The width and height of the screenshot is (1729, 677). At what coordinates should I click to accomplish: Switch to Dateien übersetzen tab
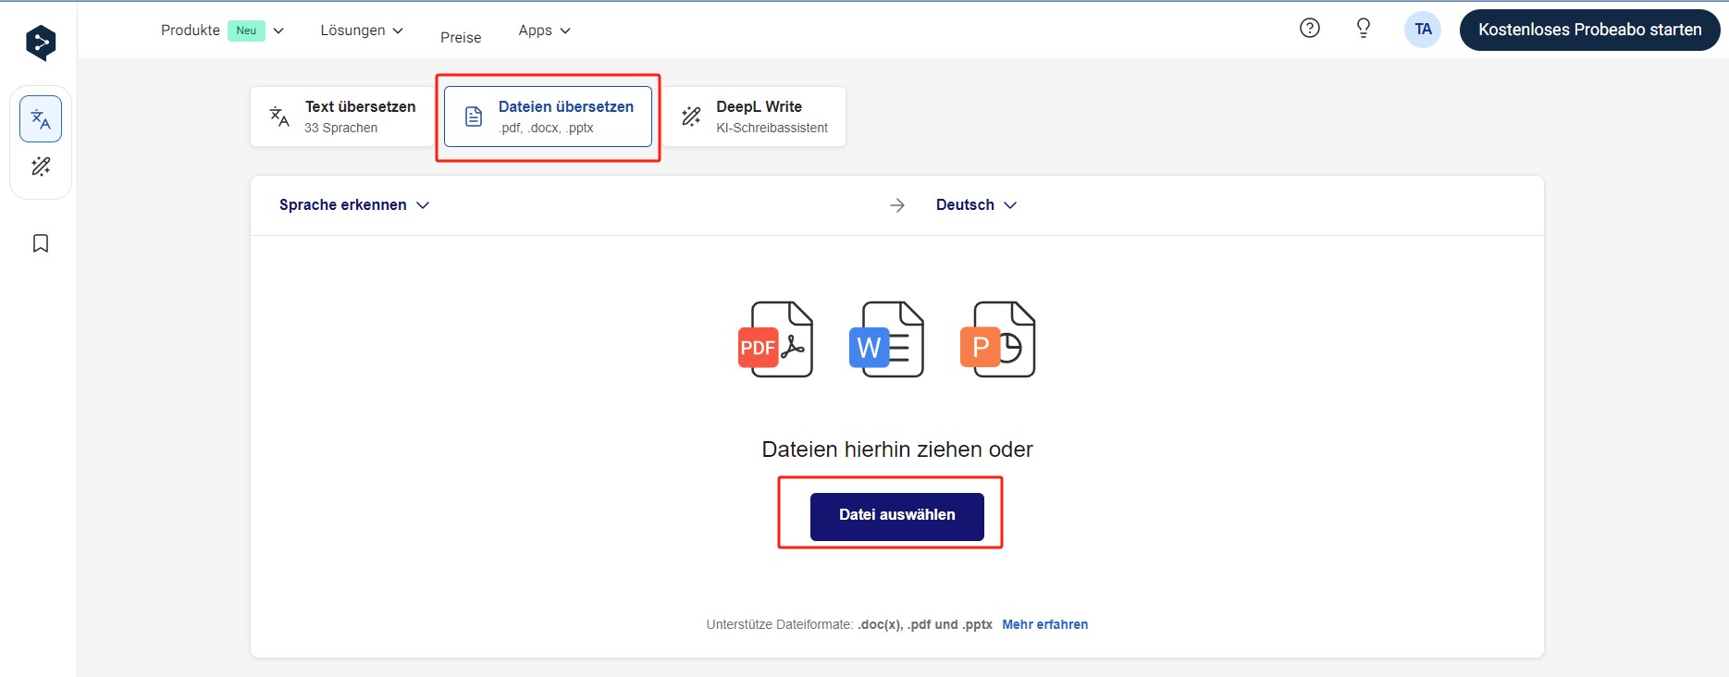548,117
